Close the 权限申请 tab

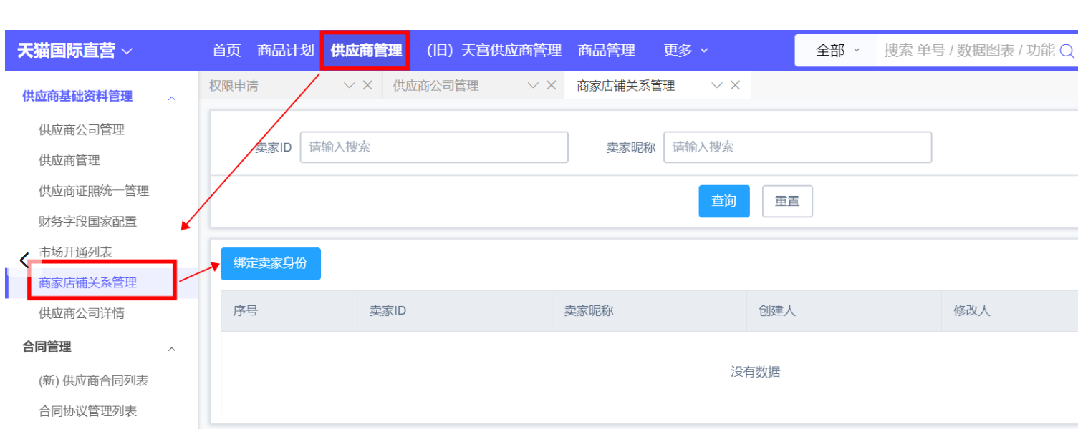coord(367,85)
